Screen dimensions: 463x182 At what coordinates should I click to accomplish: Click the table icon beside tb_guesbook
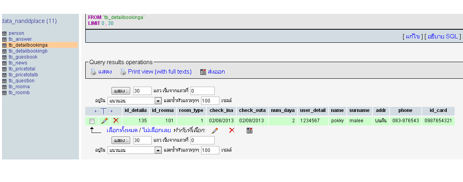[4, 57]
